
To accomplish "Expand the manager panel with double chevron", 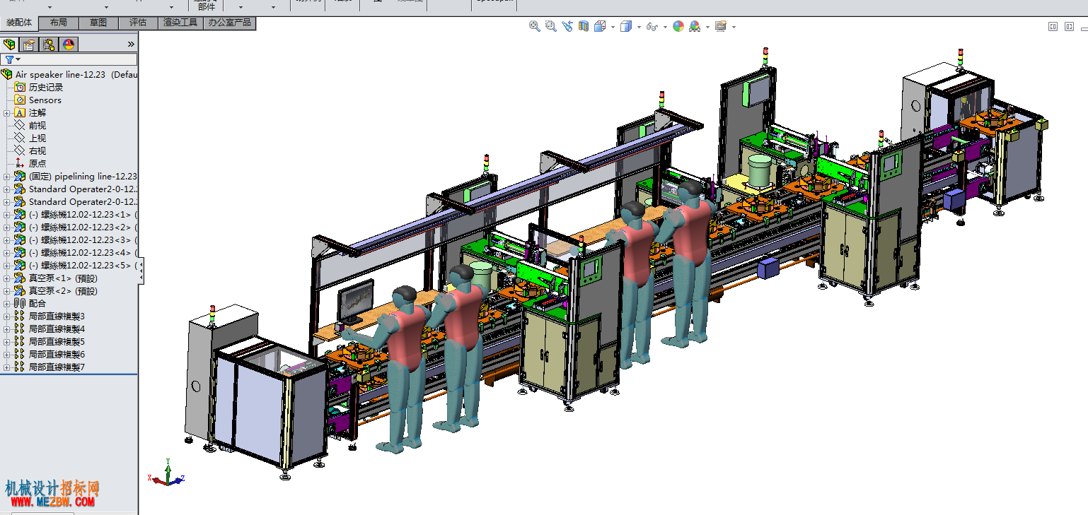I will pos(131,44).
